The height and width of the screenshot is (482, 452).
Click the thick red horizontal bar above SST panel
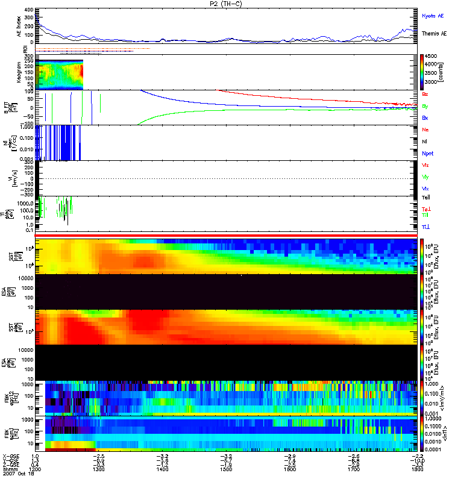tap(226, 236)
